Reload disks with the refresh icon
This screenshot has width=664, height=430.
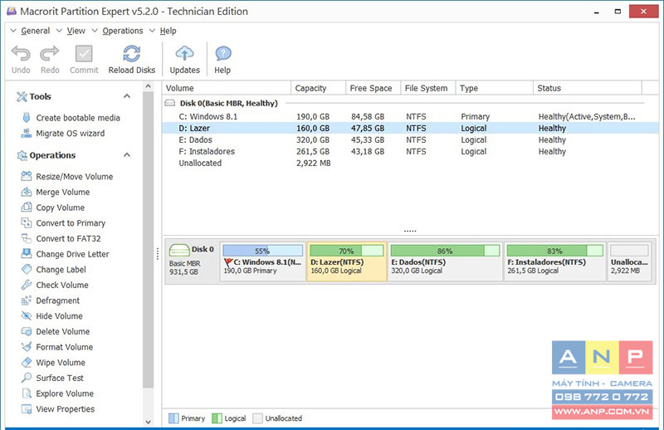coord(132,53)
